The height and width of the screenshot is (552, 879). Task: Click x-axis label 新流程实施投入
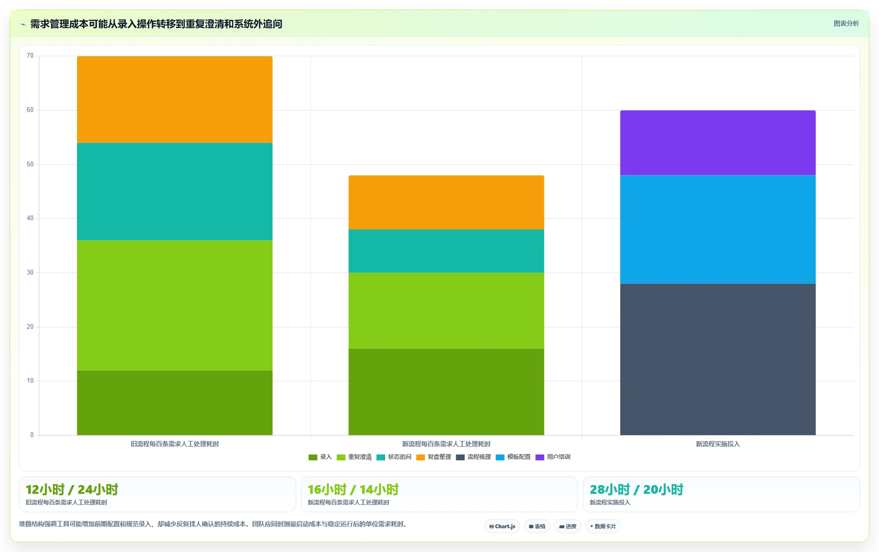click(718, 444)
